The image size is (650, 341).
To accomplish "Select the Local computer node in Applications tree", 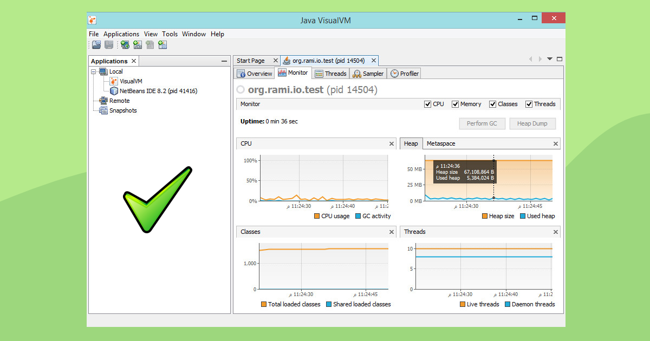I will pyautogui.click(x=111, y=71).
